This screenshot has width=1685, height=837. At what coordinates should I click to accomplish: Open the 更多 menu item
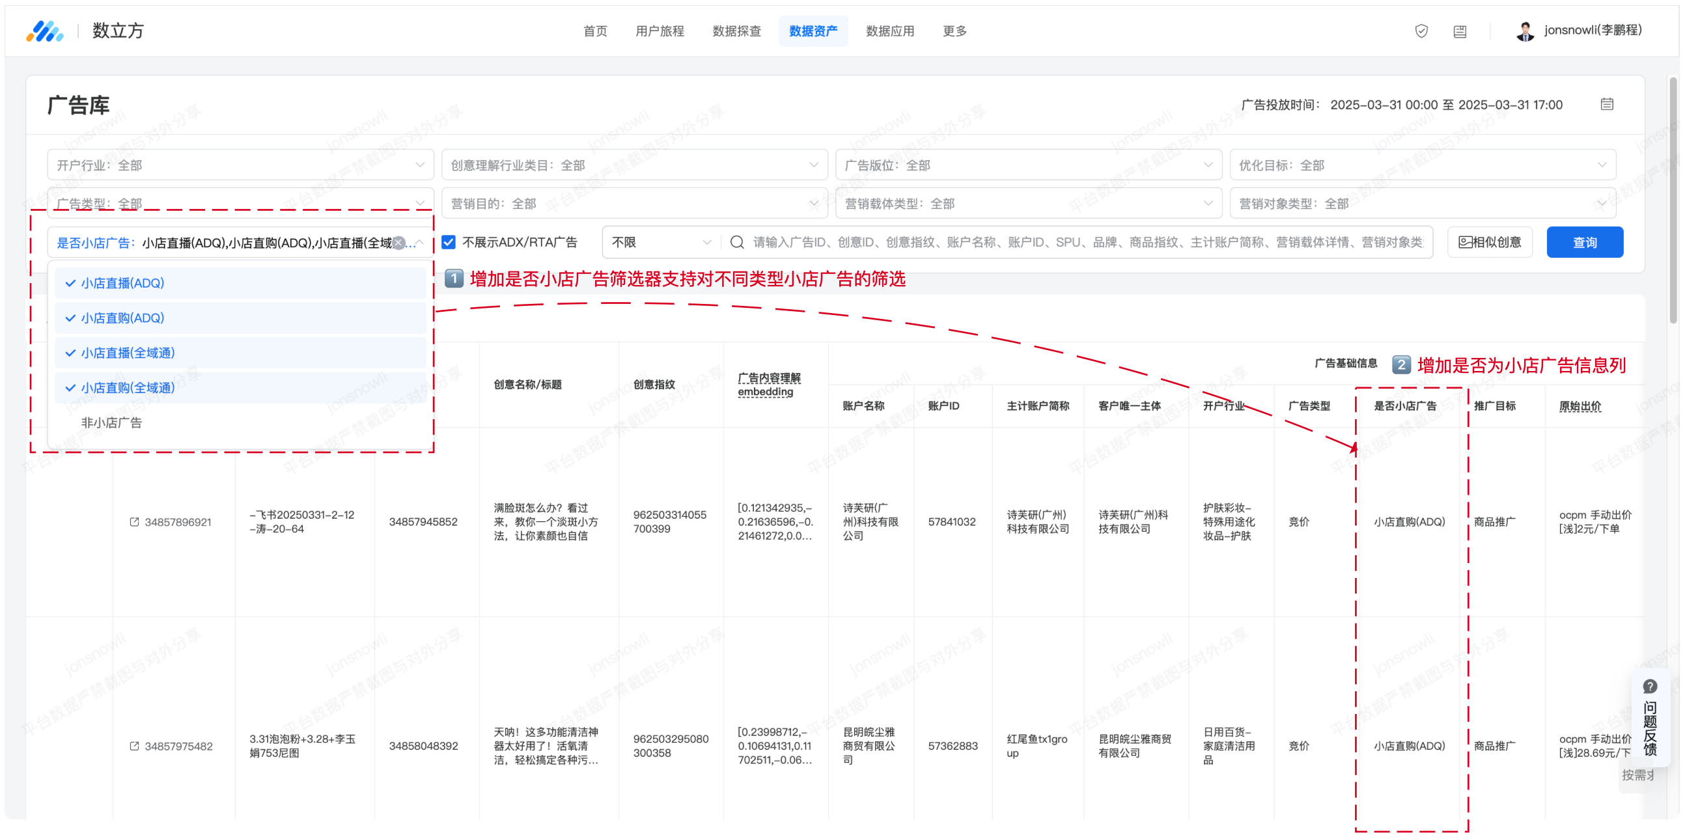coord(954,31)
